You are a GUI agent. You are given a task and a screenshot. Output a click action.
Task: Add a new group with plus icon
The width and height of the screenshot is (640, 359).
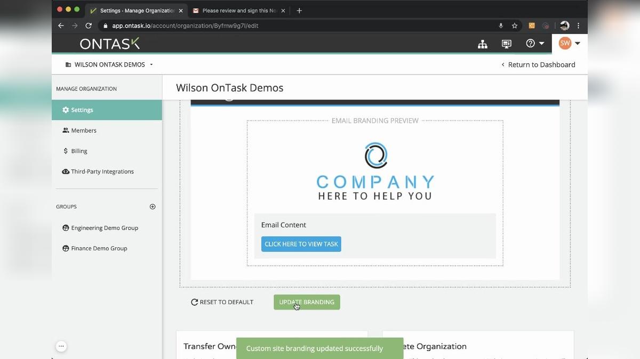(153, 207)
